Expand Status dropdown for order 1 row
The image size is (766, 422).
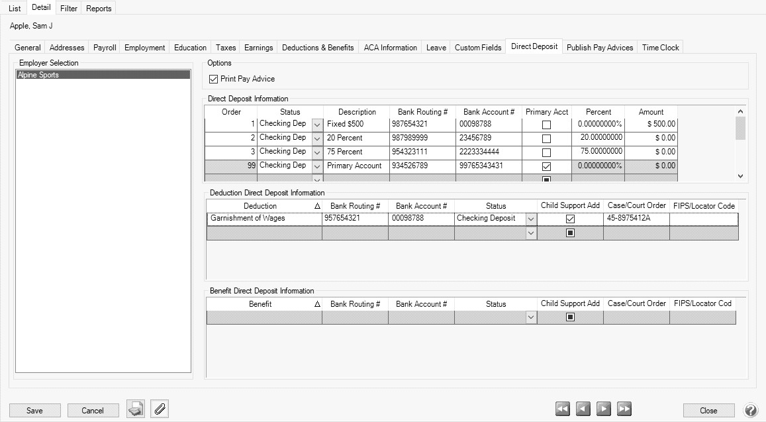(316, 125)
